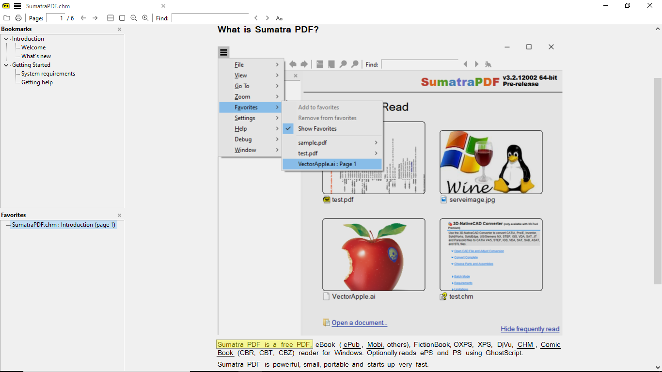Click the 'What is Sumatra PDF?' heading
Image resolution: width=662 pixels, height=372 pixels.
point(268,30)
